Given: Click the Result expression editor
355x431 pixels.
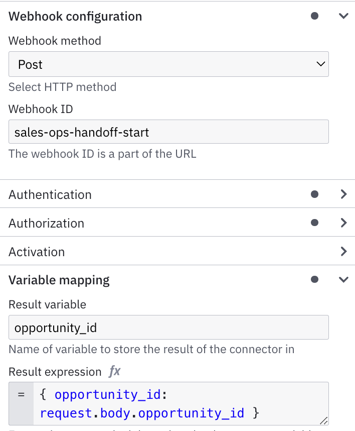Looking at the screenshot, I should (181, 404).
